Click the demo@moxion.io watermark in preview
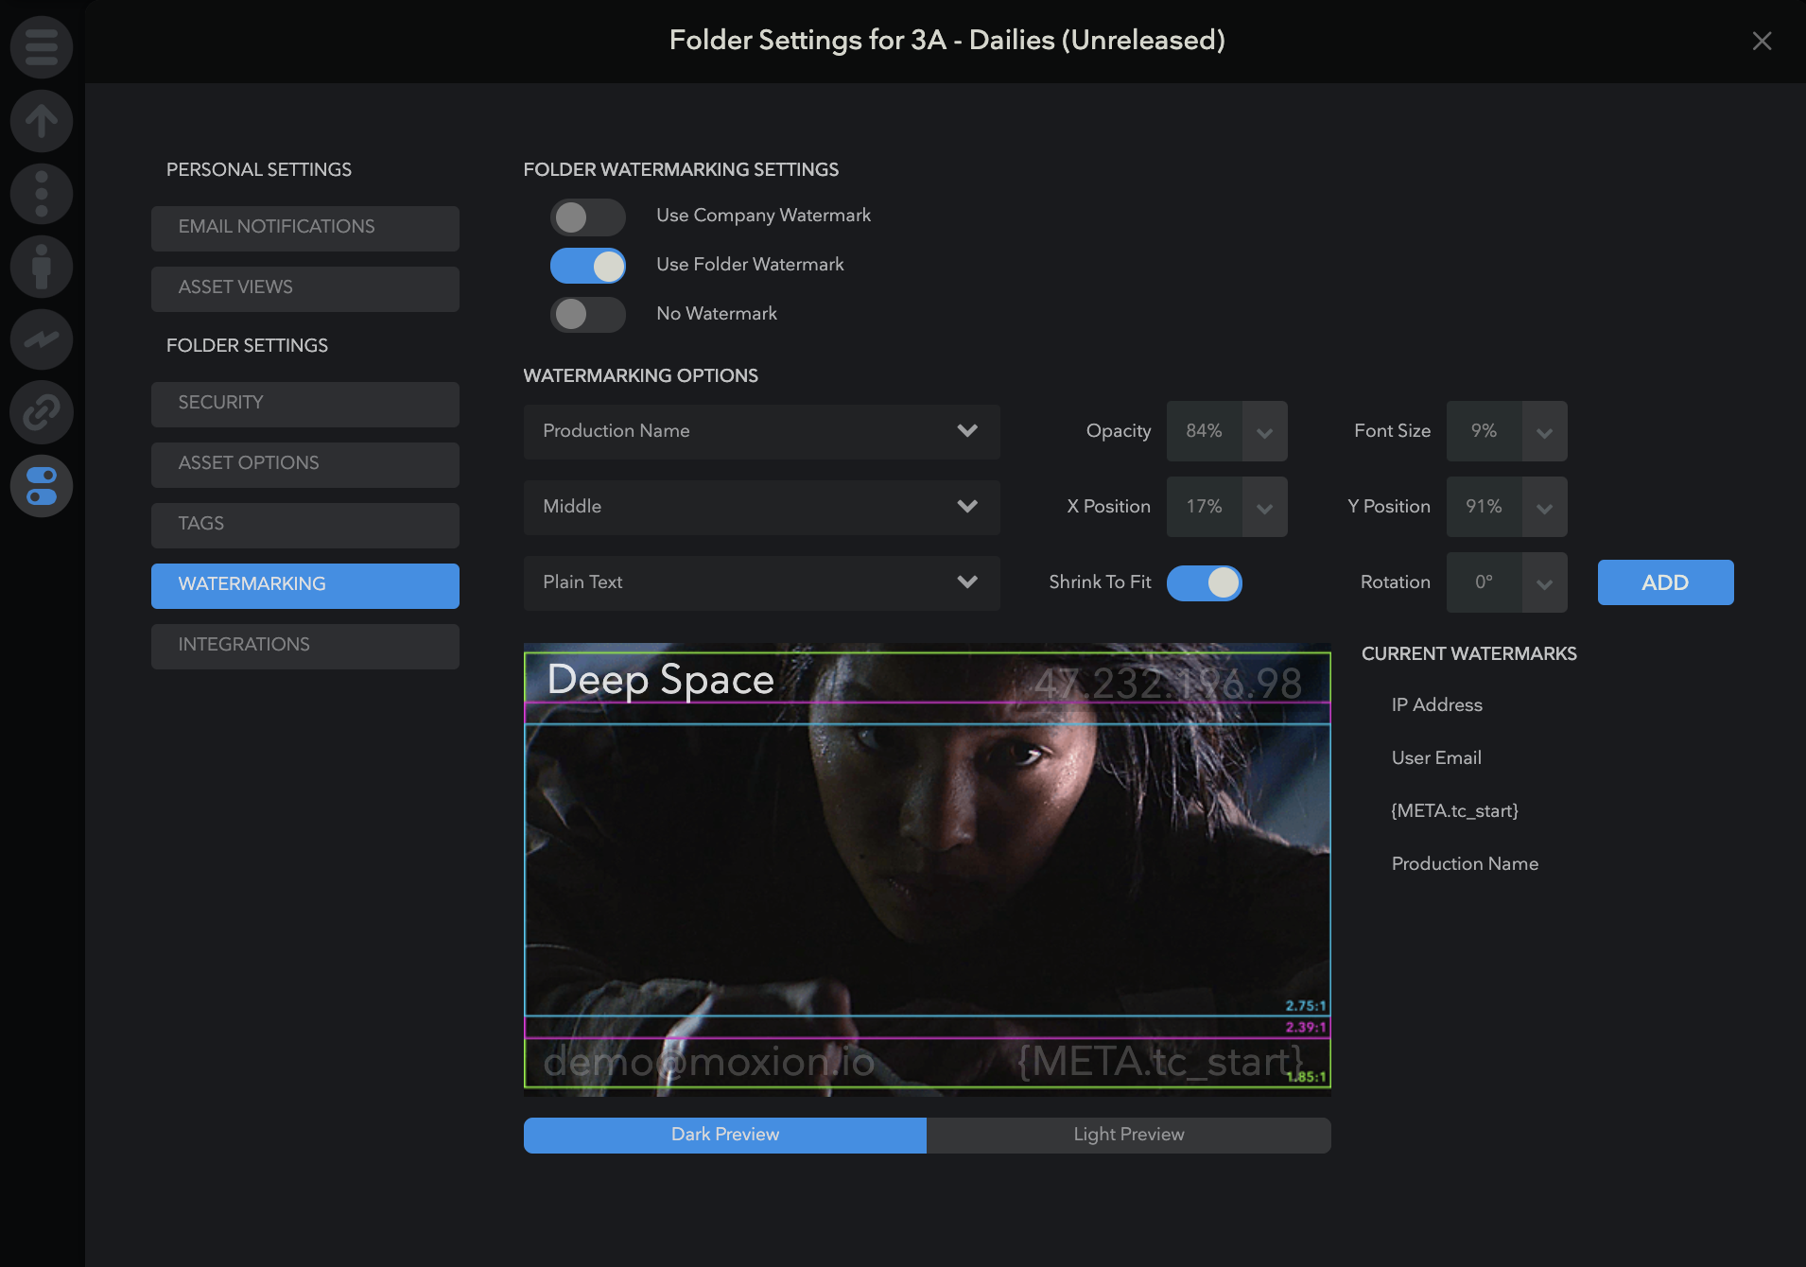Image resolution: width=1806 pixels, height=1267 pixels. click(709, 1063)
